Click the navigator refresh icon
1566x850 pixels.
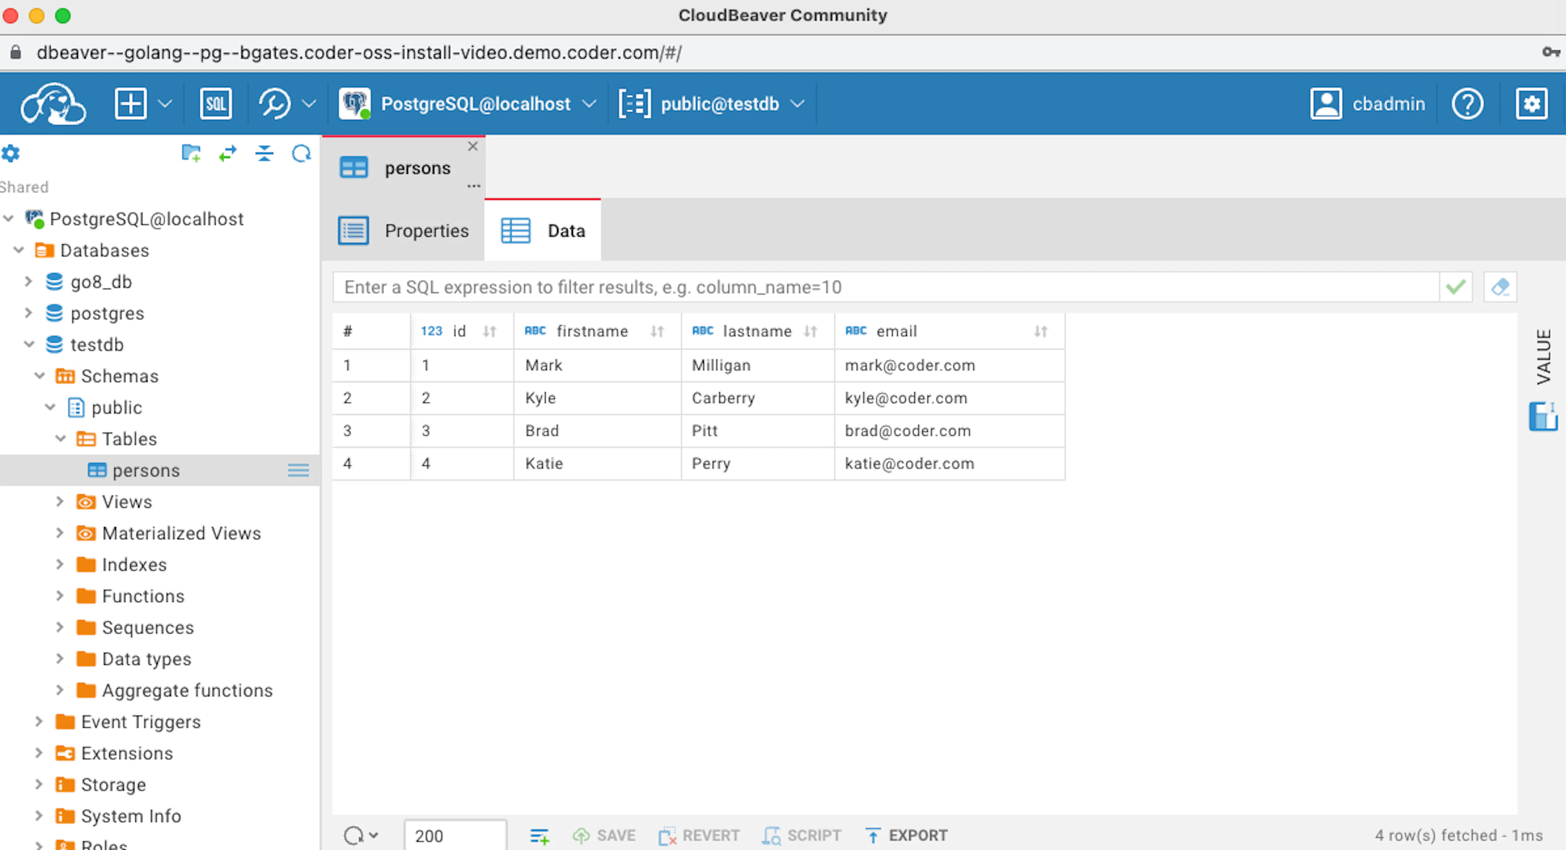[x=301, y=153]
